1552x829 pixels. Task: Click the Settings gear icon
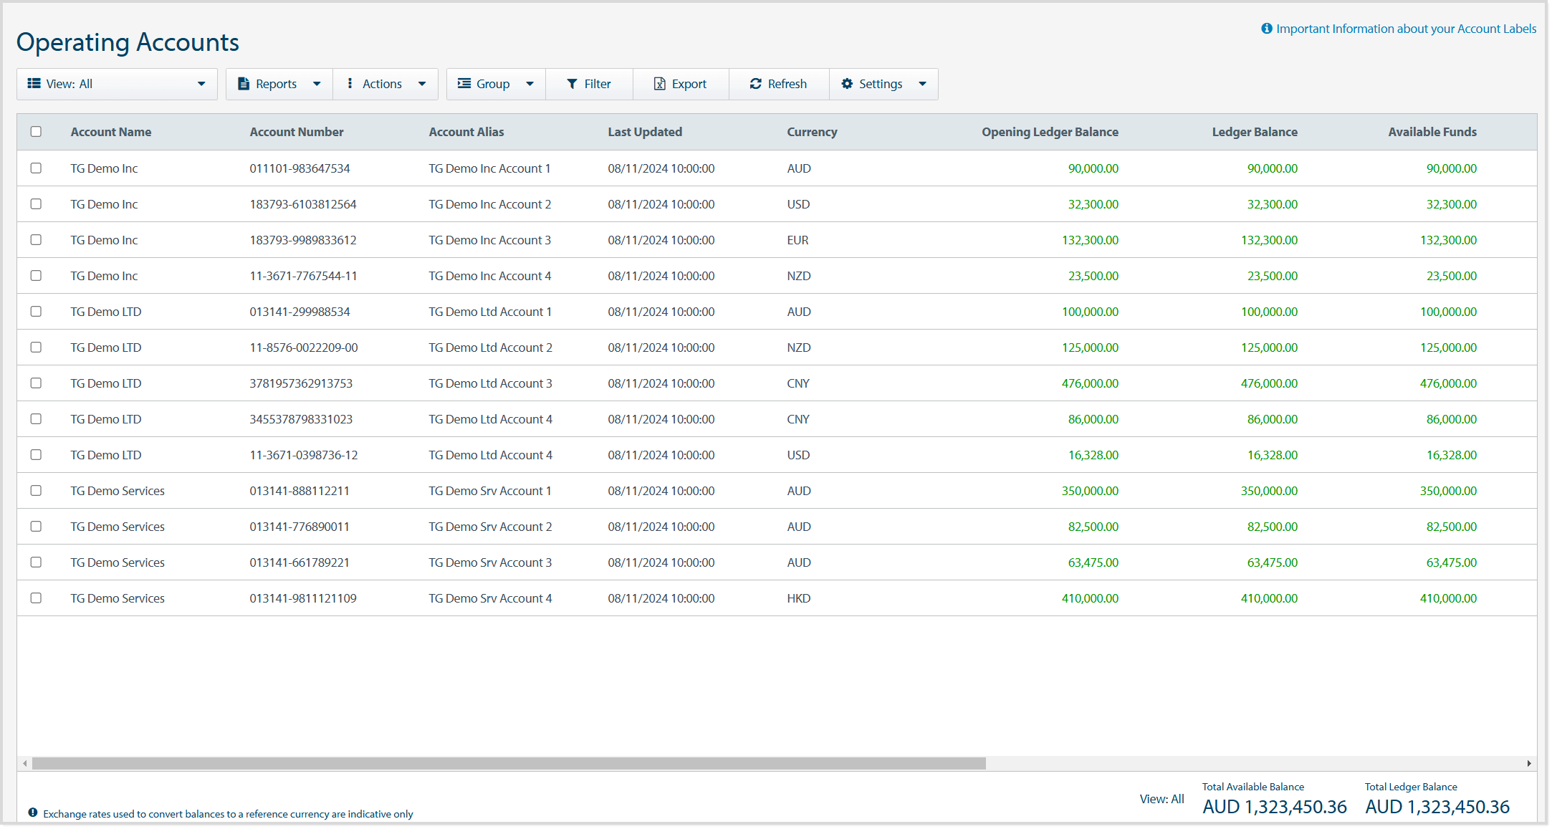(x=847, y=84)
